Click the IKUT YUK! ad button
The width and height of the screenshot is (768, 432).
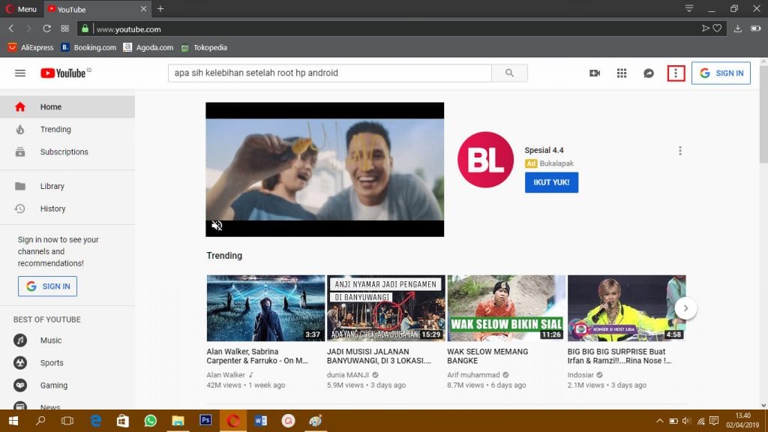551,182
